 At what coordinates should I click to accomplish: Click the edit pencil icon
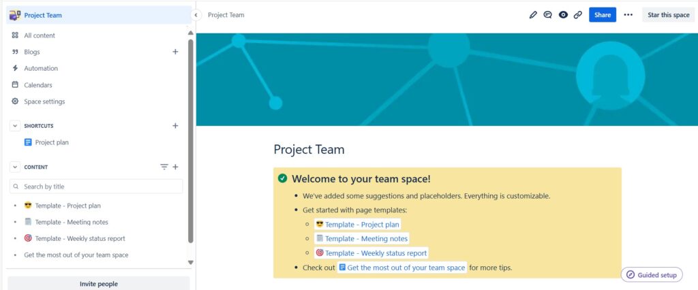533,15
